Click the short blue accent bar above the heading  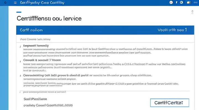(x=19, y=12)
